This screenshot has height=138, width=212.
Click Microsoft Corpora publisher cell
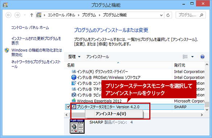click(189, 101)
